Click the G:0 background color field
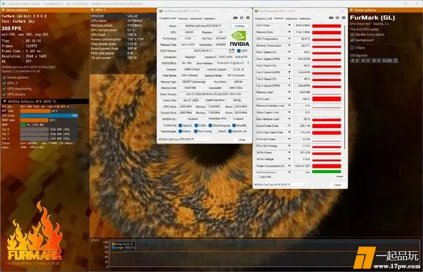 365,60
